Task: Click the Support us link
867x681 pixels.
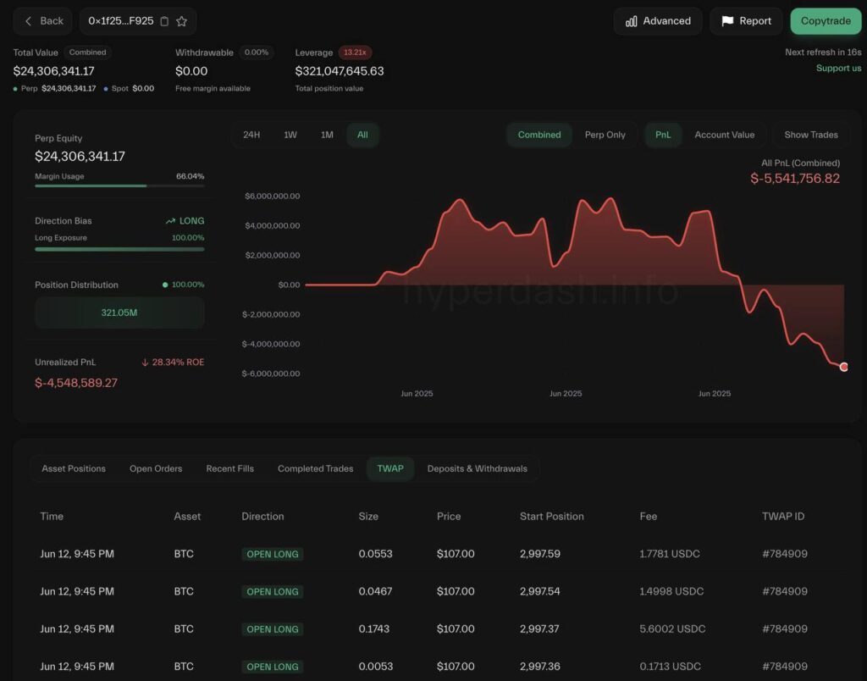Action: point(838,68)
